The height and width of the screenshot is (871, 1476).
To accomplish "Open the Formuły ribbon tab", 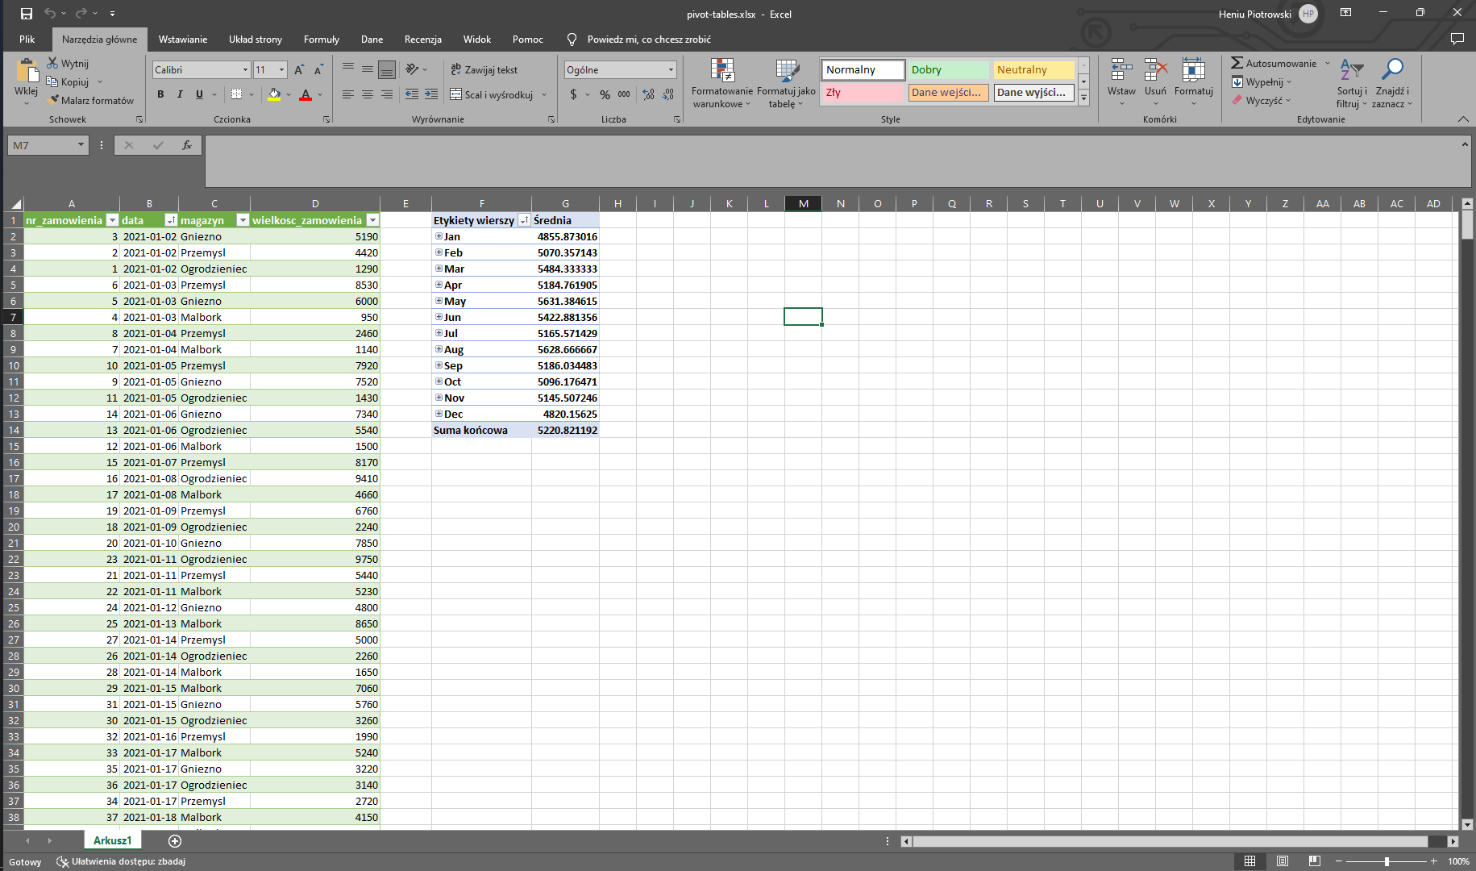I will 321,39.
